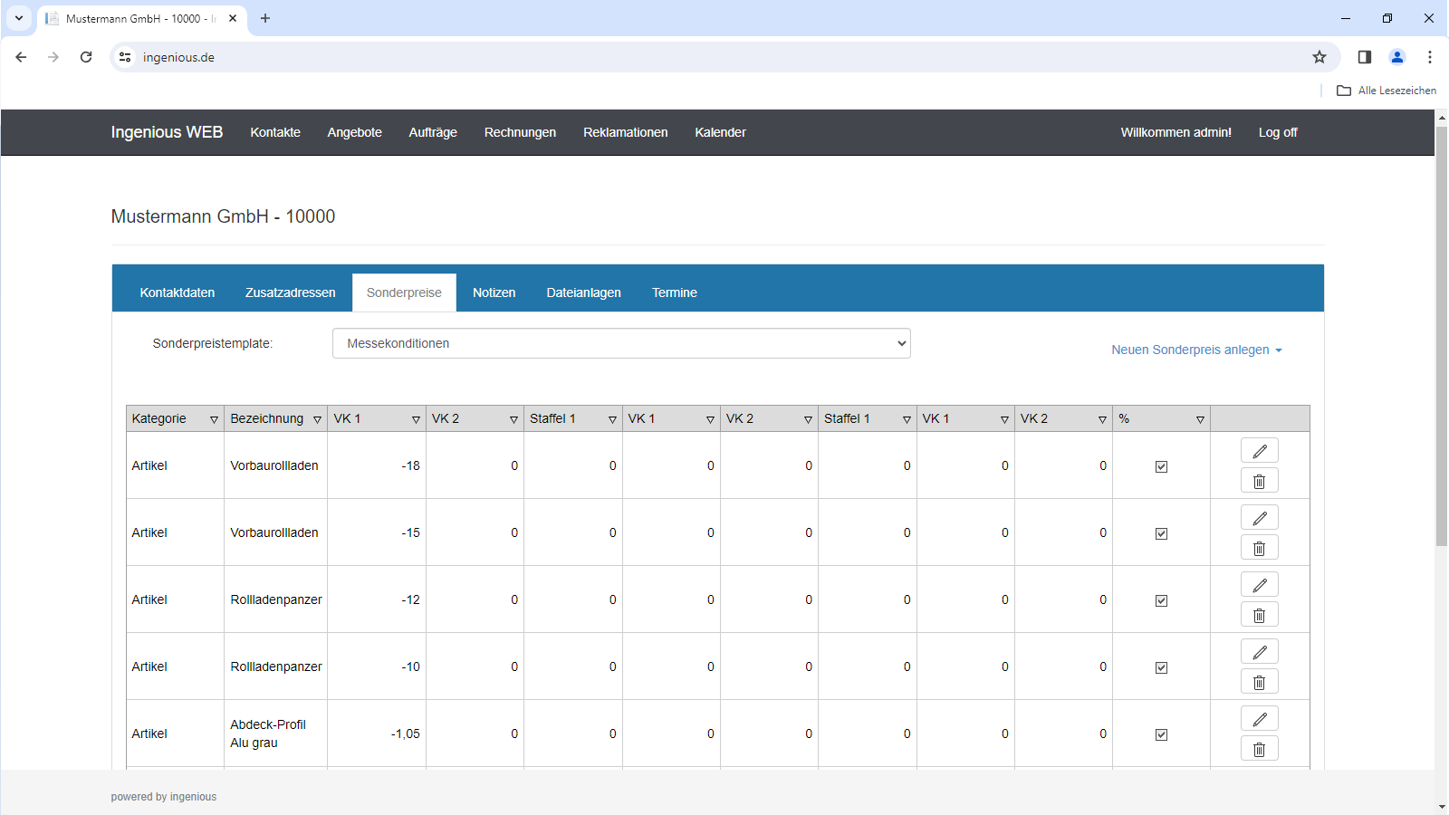Switch to the Notizen tab
The height and width of the screenshot is (815, 1449).
coord(494,292)
